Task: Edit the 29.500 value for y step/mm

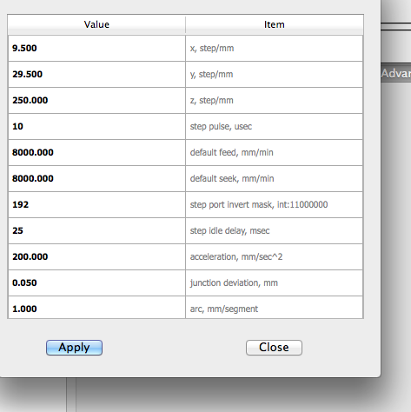Action: (x=96, y=75)
